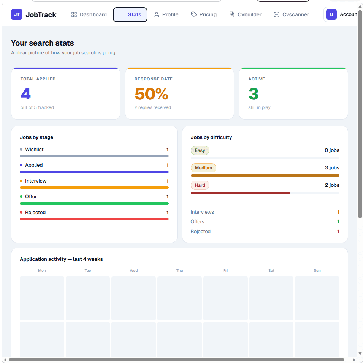
Task: Open the Cvscanner scan icon
Action: tap(277, 14)
